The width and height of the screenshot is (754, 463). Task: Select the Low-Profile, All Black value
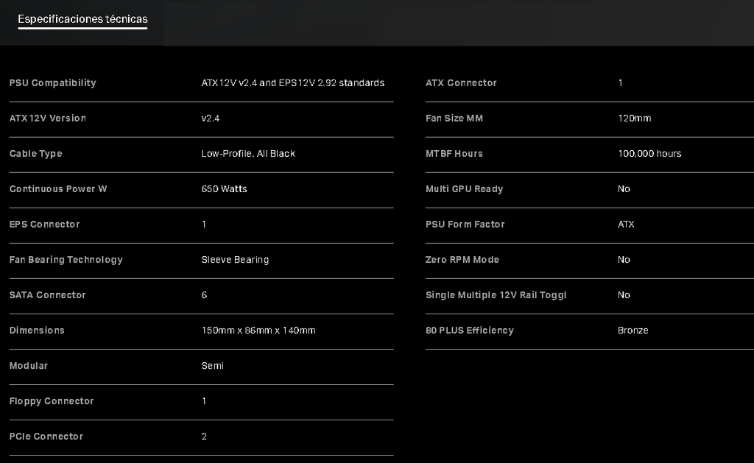click(x=248, y=154)
